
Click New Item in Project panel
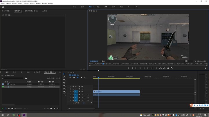click(54, 109)
